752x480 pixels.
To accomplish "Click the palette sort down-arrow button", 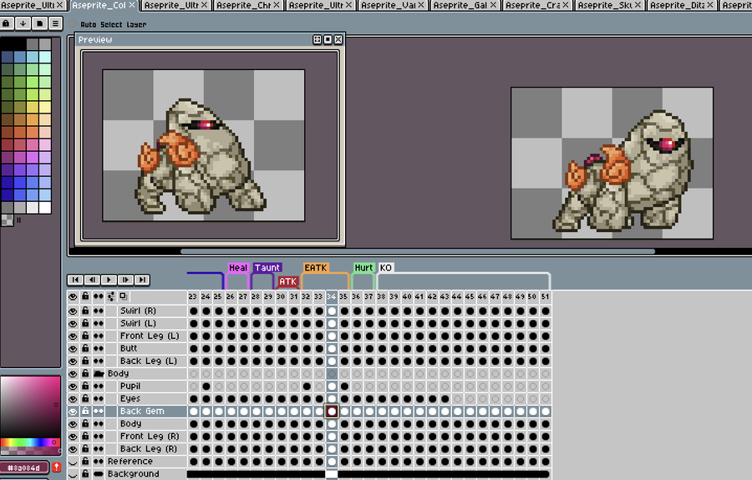I will click(23, 23).
